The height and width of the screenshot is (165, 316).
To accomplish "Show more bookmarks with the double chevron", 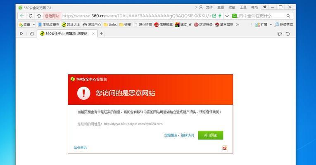I will (238, 25).
